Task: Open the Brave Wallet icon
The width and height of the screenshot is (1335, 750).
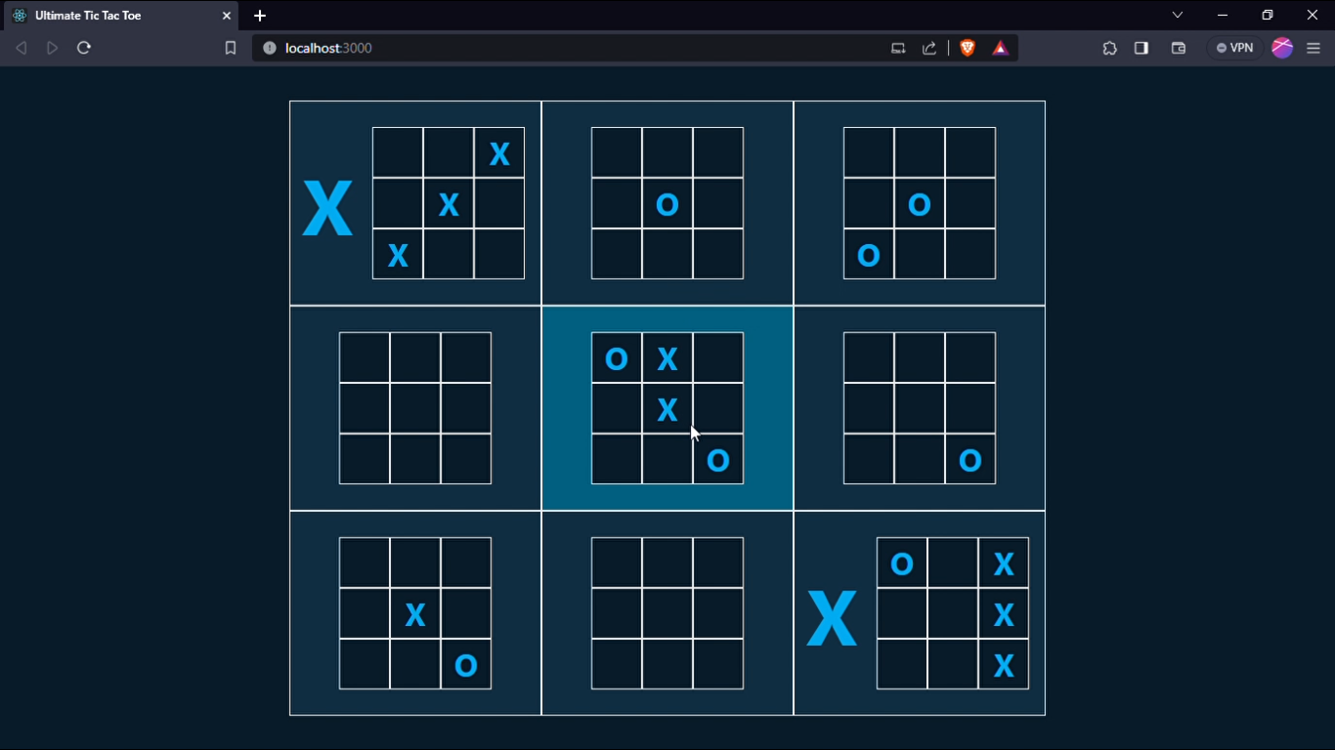Action: click(x=1179, y=48)
